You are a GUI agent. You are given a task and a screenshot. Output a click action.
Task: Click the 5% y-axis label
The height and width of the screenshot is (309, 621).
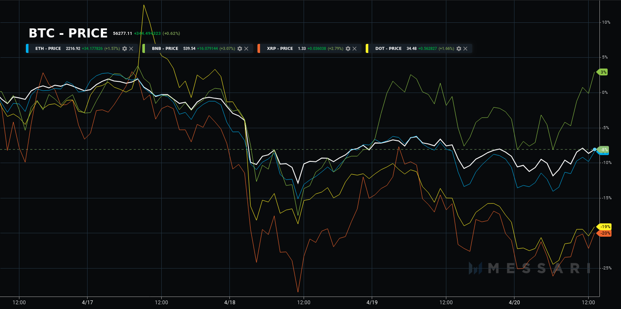[605, 57]
